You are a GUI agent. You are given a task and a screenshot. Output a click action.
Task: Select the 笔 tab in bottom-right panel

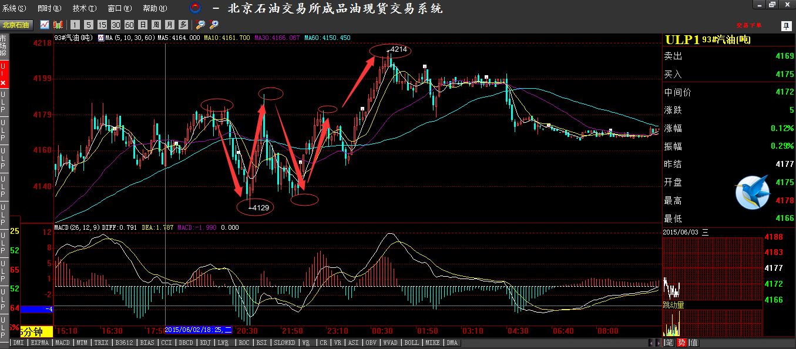[670, 343]
